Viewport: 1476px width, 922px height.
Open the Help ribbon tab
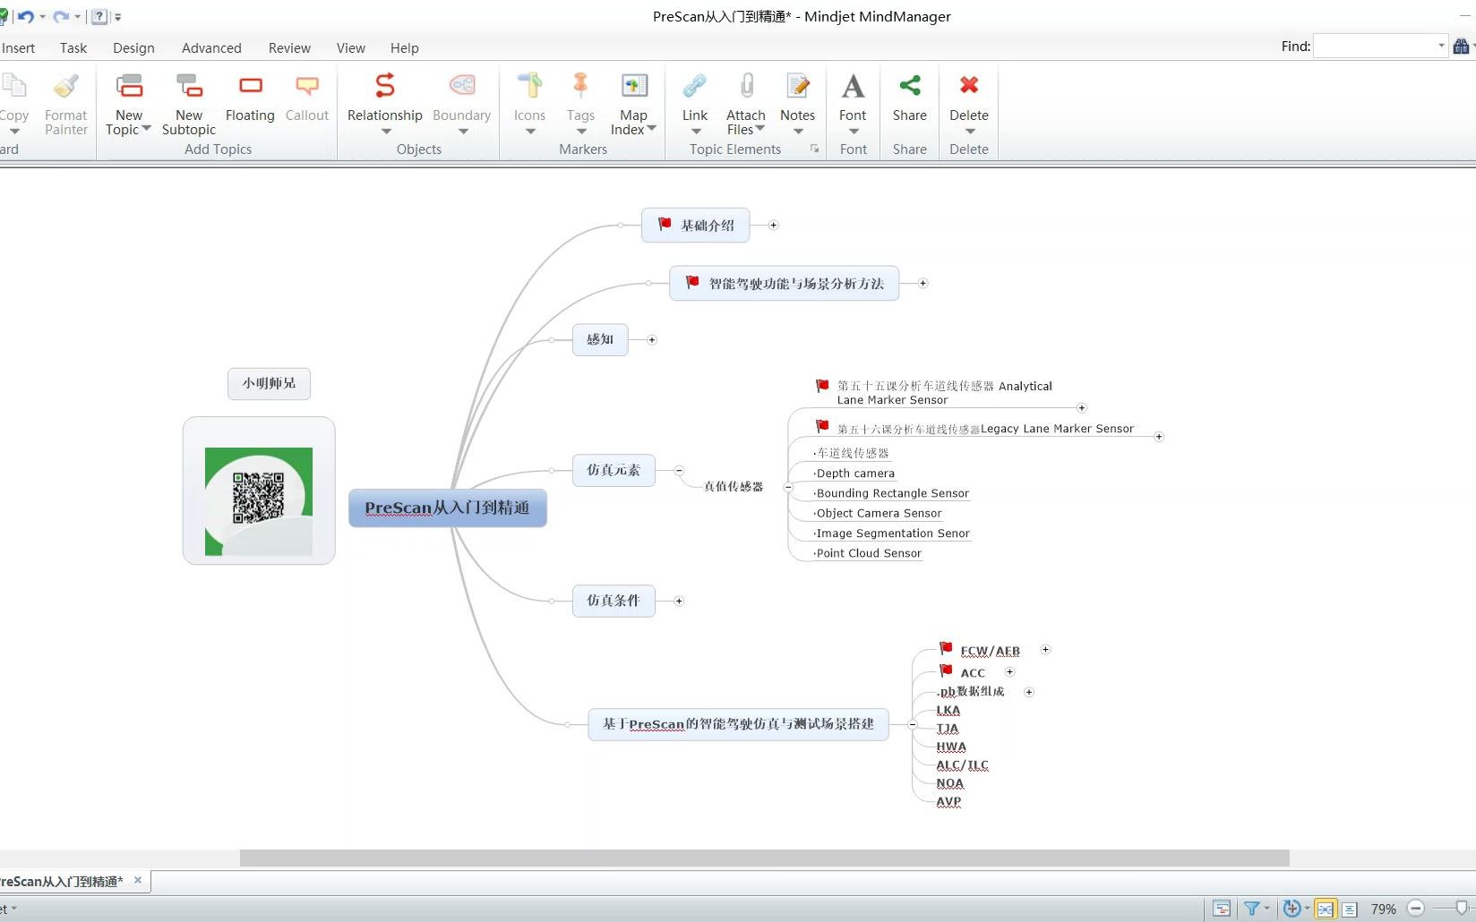coord(404,48)
